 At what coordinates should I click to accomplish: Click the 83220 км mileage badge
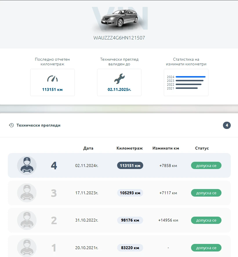click(130, 248)
